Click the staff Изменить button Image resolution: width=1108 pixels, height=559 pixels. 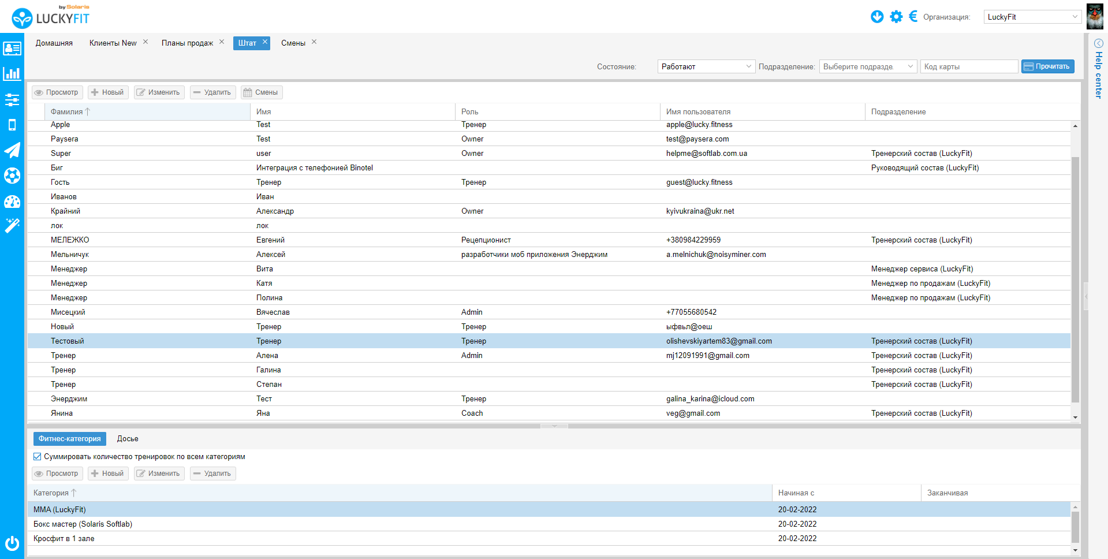click(159, 92)
